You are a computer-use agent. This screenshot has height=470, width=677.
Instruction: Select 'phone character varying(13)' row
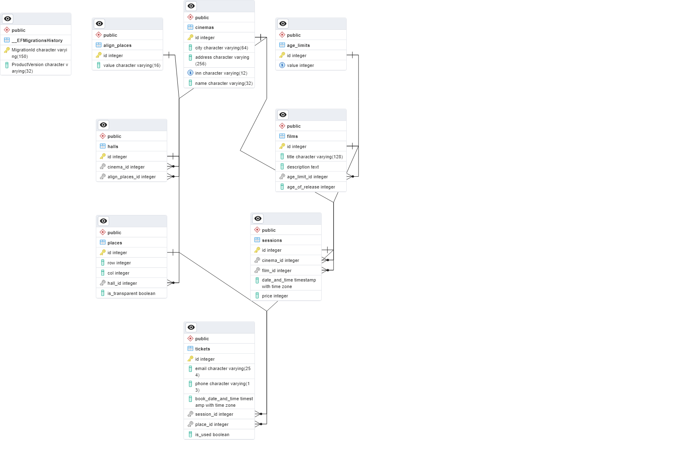(219, 387)
